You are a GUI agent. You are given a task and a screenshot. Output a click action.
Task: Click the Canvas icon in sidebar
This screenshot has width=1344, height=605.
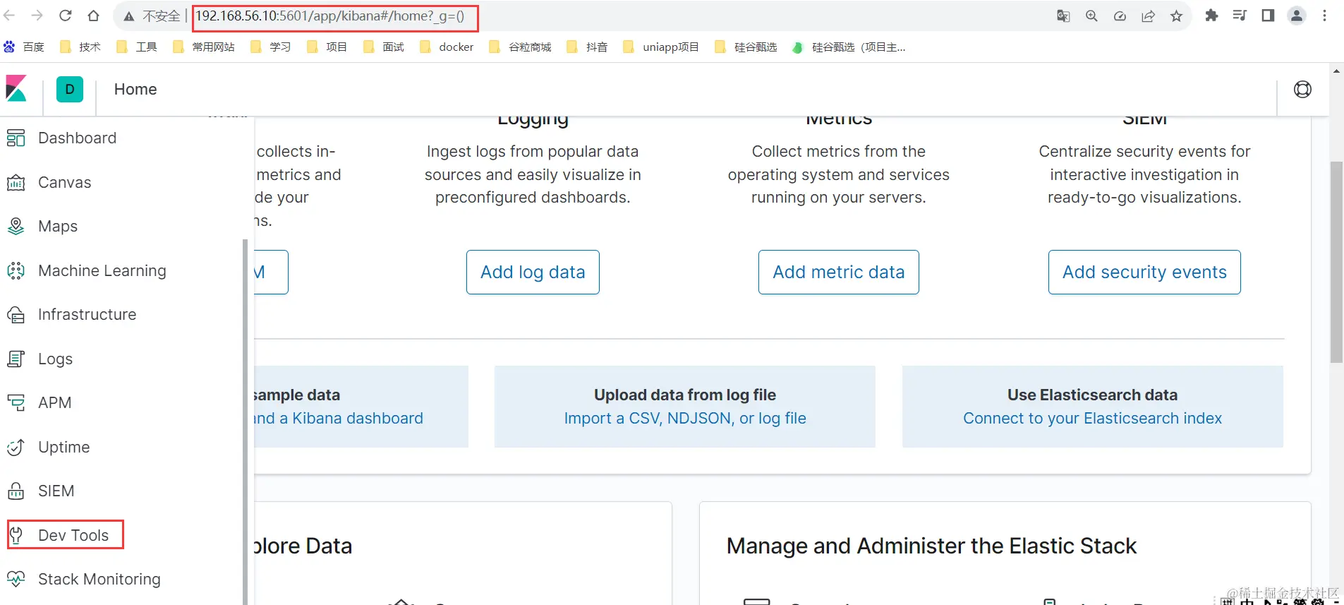click(16, 183)
